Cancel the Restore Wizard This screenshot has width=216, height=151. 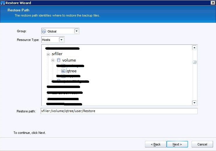tap(202, 144)
